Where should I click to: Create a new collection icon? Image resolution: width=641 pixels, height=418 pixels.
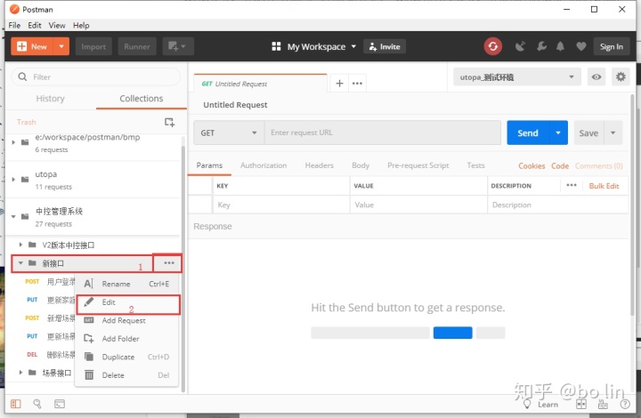169,122
